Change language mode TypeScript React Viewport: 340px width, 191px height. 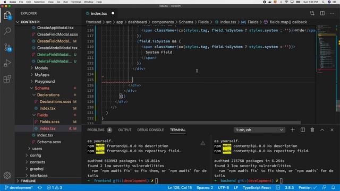257,187
